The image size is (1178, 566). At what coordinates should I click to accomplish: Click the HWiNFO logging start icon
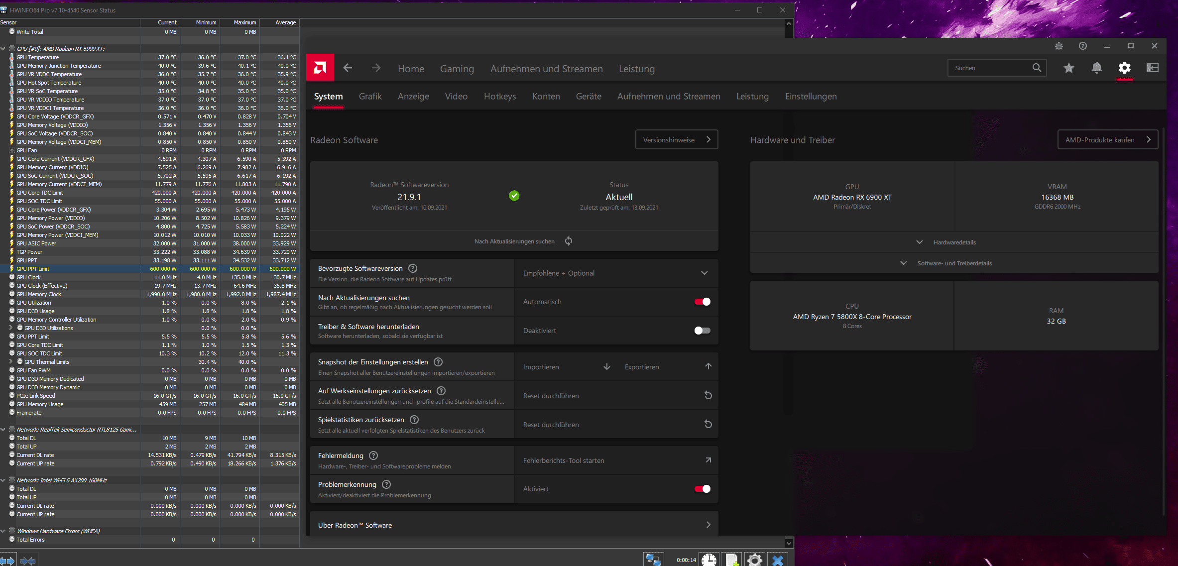(x=732, y=560)
